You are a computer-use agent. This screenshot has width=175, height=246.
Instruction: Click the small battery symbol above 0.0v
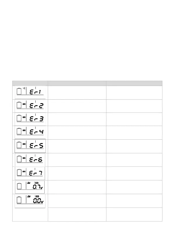pos(37,197)
